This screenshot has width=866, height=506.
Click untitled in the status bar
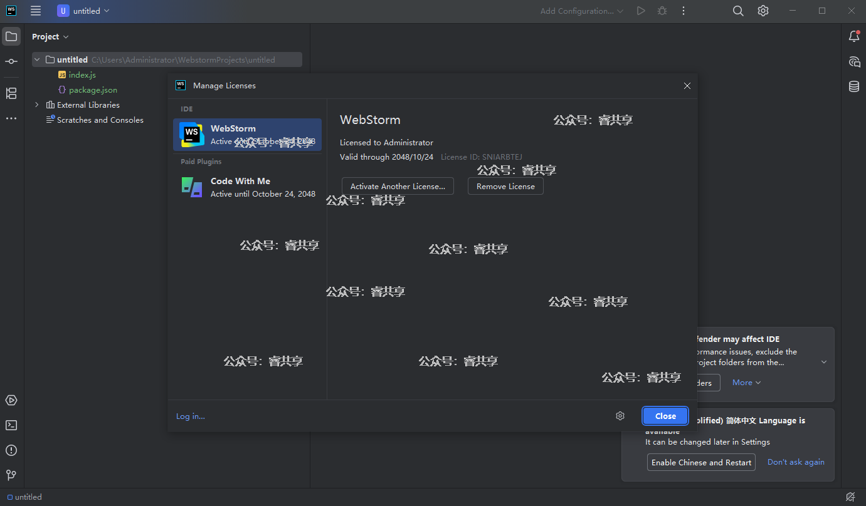24,497
